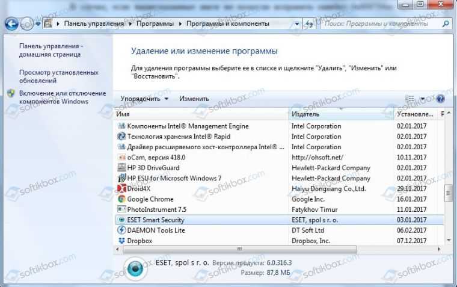Image resolution: width=457 pixels, height=287 pixels.
Task: Click the DAEMON Tools Lite icon
Action: tap(121, 230)
